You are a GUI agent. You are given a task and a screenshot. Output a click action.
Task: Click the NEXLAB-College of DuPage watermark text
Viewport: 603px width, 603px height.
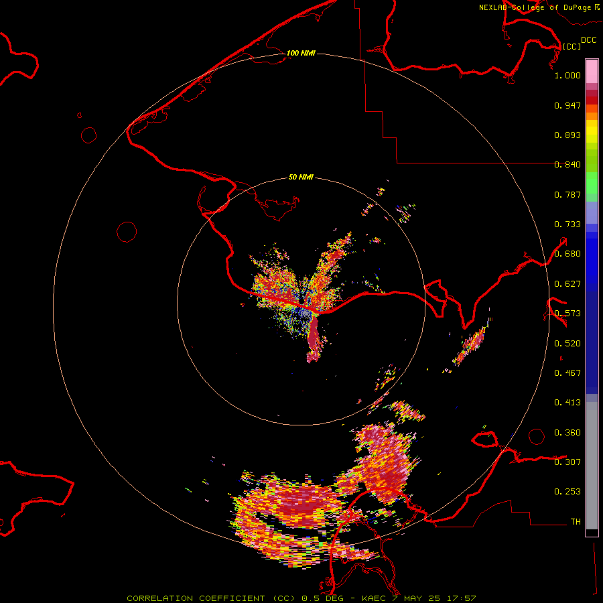click(x=535, y=7)
